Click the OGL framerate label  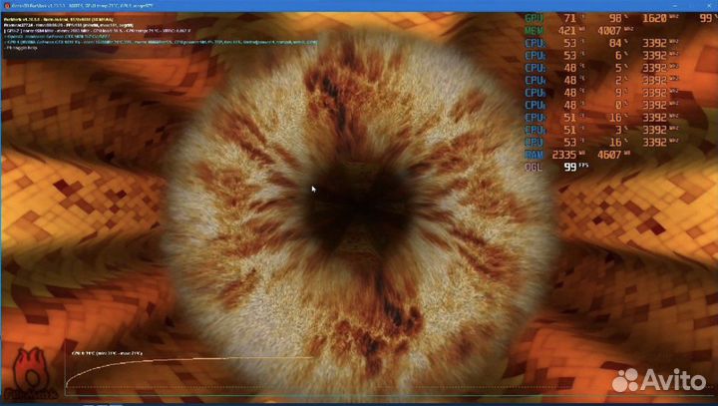(535, 168)
